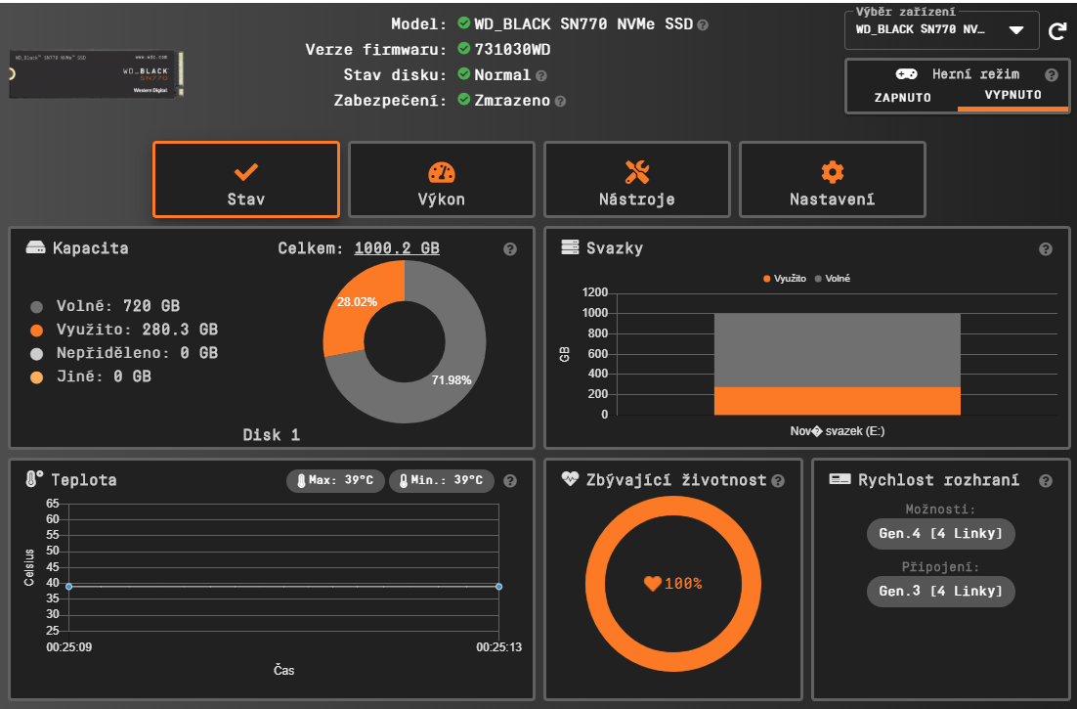
Task: Click the Svazky volumes icon
Action: pyautogui.click(x=570, y=247)
